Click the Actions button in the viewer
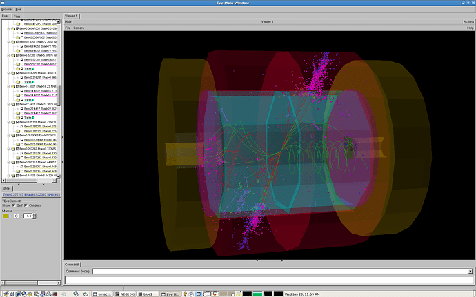This screenshot has width=476, height=297. click(468, 21)
